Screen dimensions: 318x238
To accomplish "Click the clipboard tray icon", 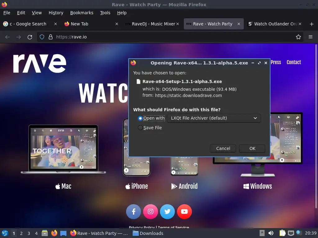I will [282, 233].
